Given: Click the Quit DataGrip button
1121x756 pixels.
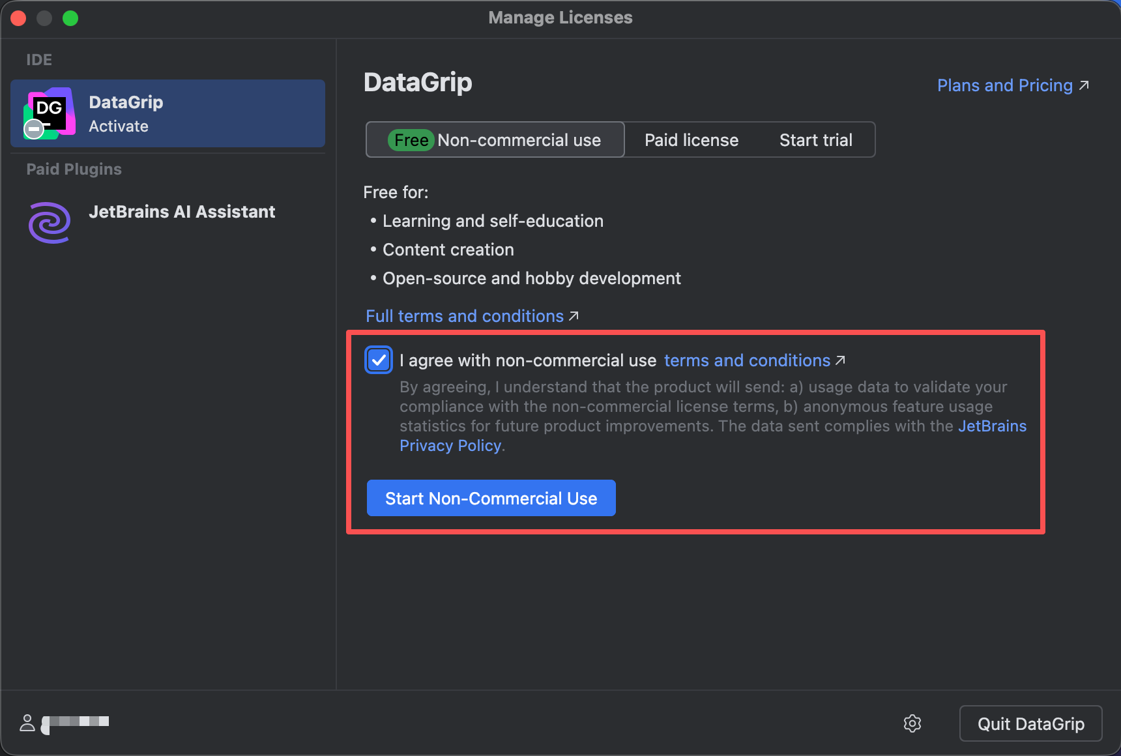Looking at the screenshot, I should (x=1030, y=723).
